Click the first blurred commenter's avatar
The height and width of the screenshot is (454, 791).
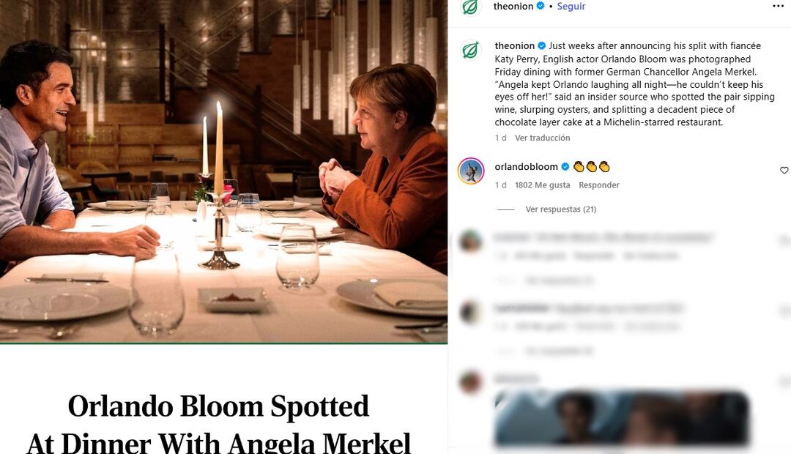[x=471, y=241]
